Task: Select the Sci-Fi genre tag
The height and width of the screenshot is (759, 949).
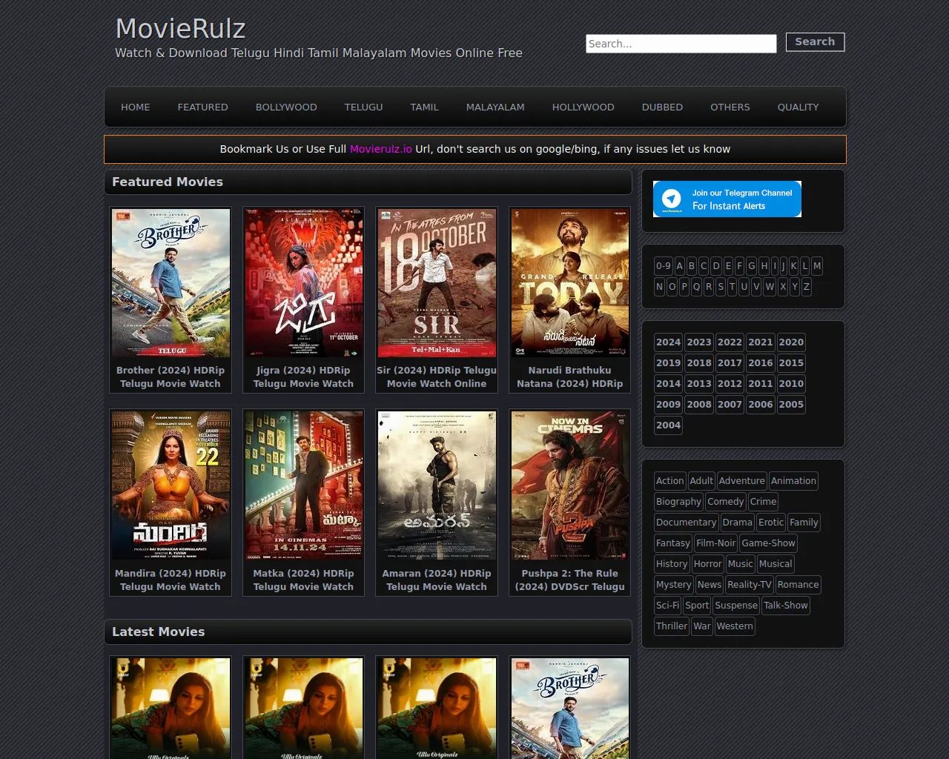Action: [x=667, y=606]
